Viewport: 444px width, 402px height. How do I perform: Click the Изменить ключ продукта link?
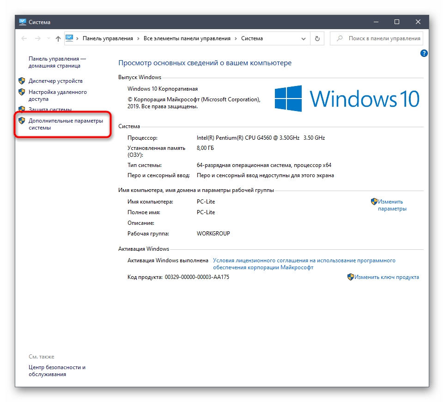click(x=387, y=277)
